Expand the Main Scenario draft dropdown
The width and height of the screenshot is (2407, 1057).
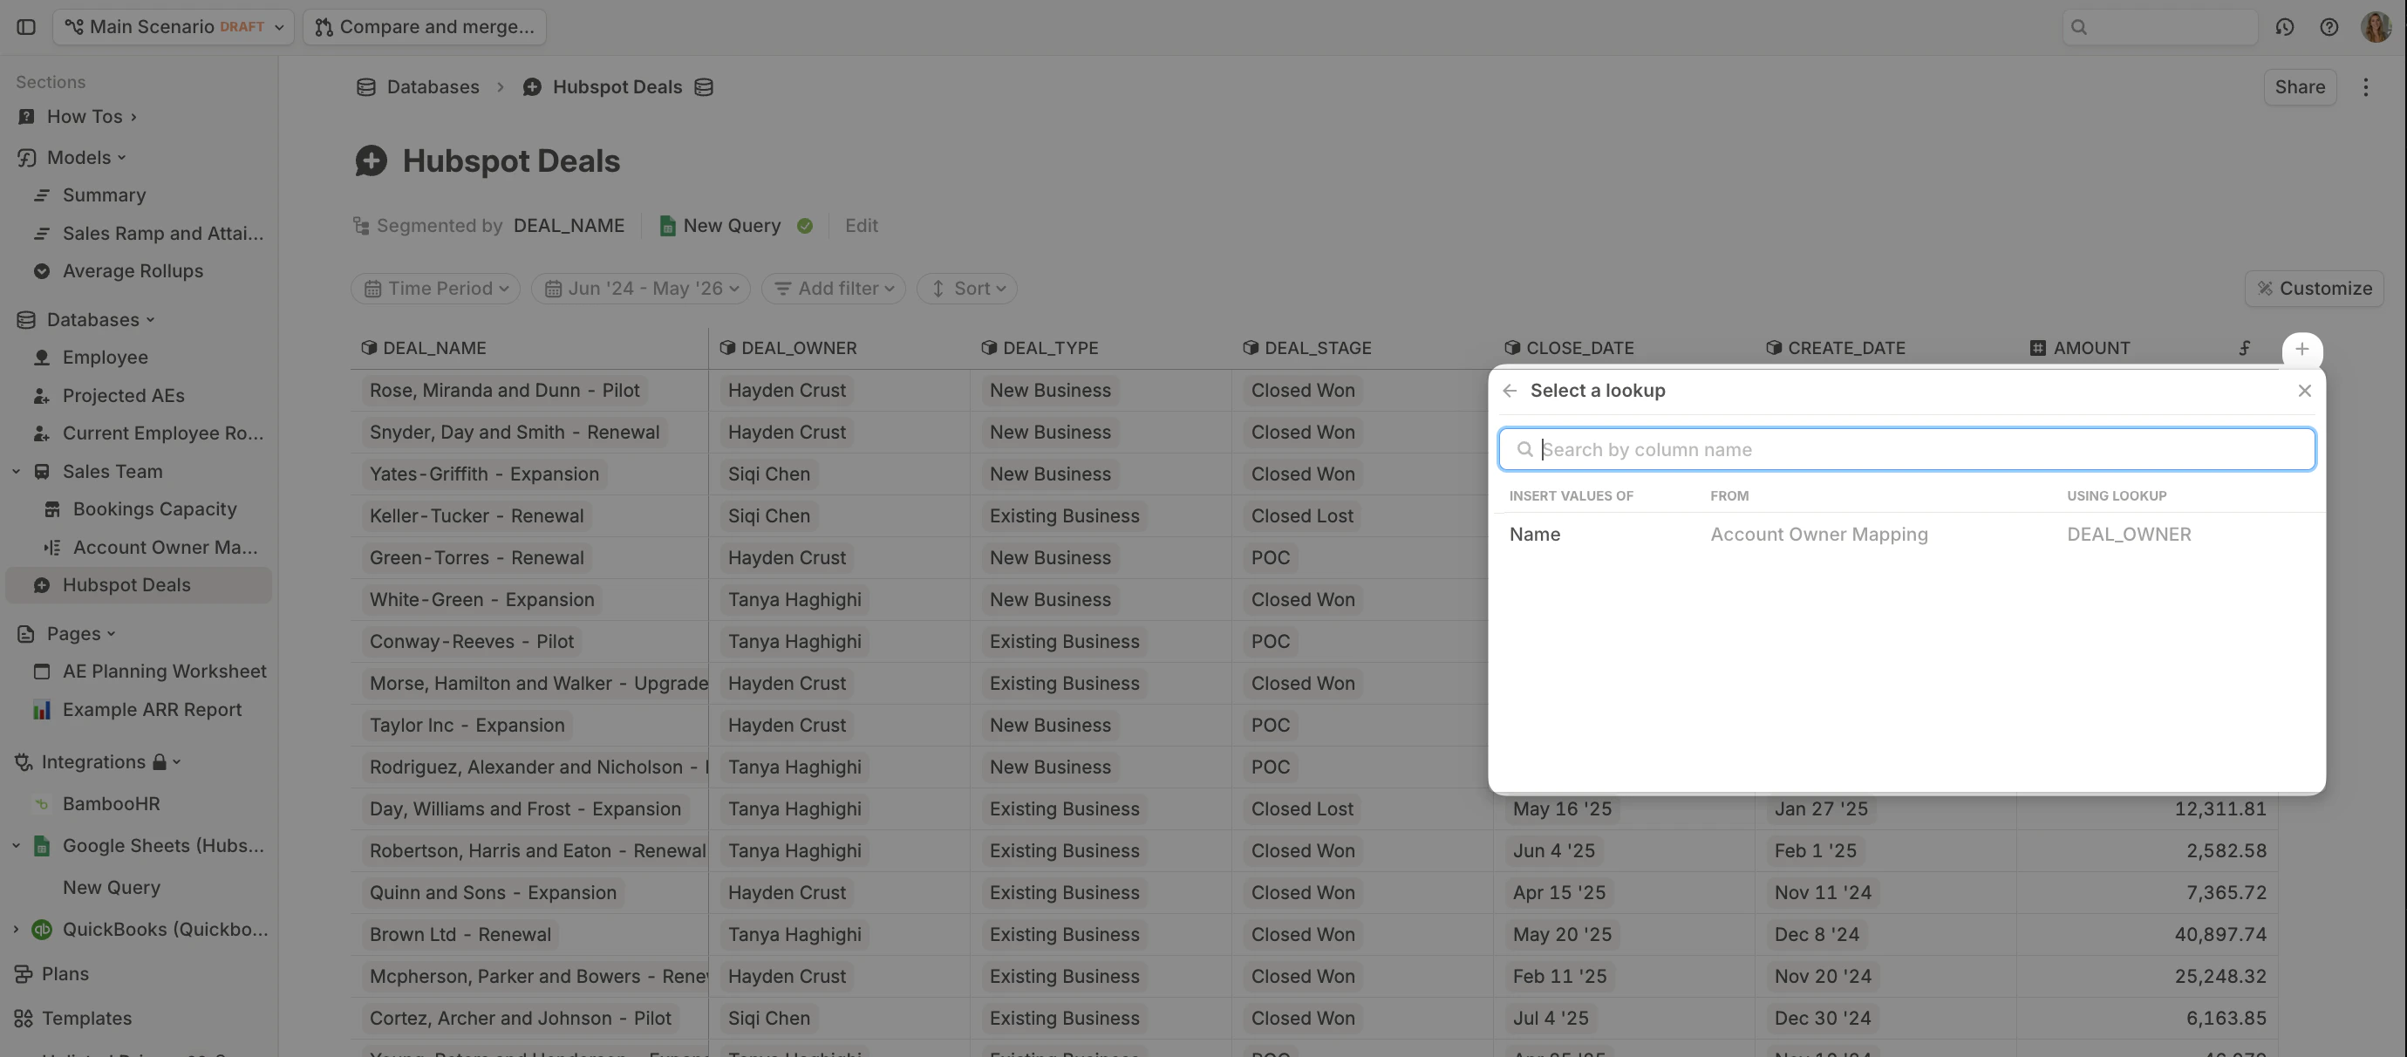(173, 26)
